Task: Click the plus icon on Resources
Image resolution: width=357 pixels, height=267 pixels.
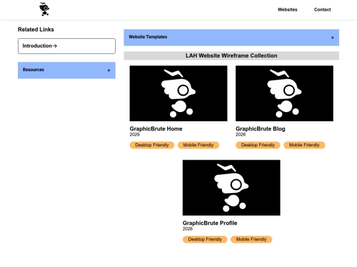Action: point(109,71)
